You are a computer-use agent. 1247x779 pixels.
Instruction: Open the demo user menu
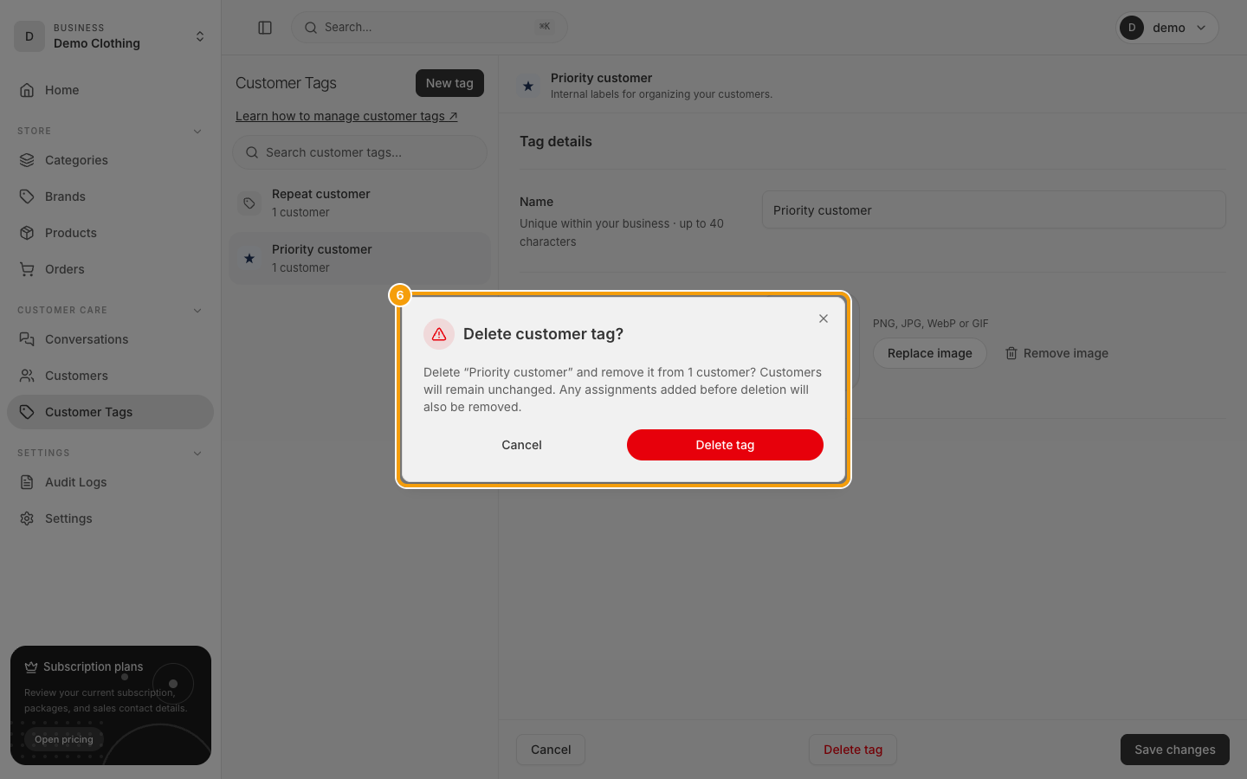pos(1166,28)
